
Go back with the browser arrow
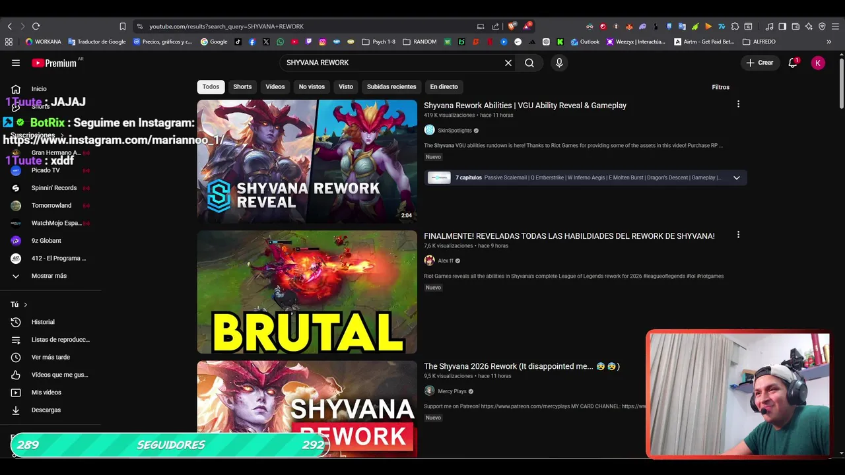point(9,26)
